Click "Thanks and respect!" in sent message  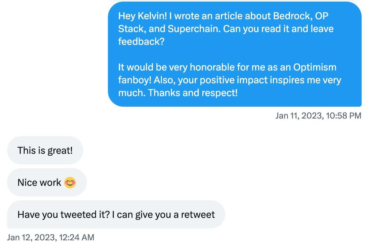pos(193,93)
